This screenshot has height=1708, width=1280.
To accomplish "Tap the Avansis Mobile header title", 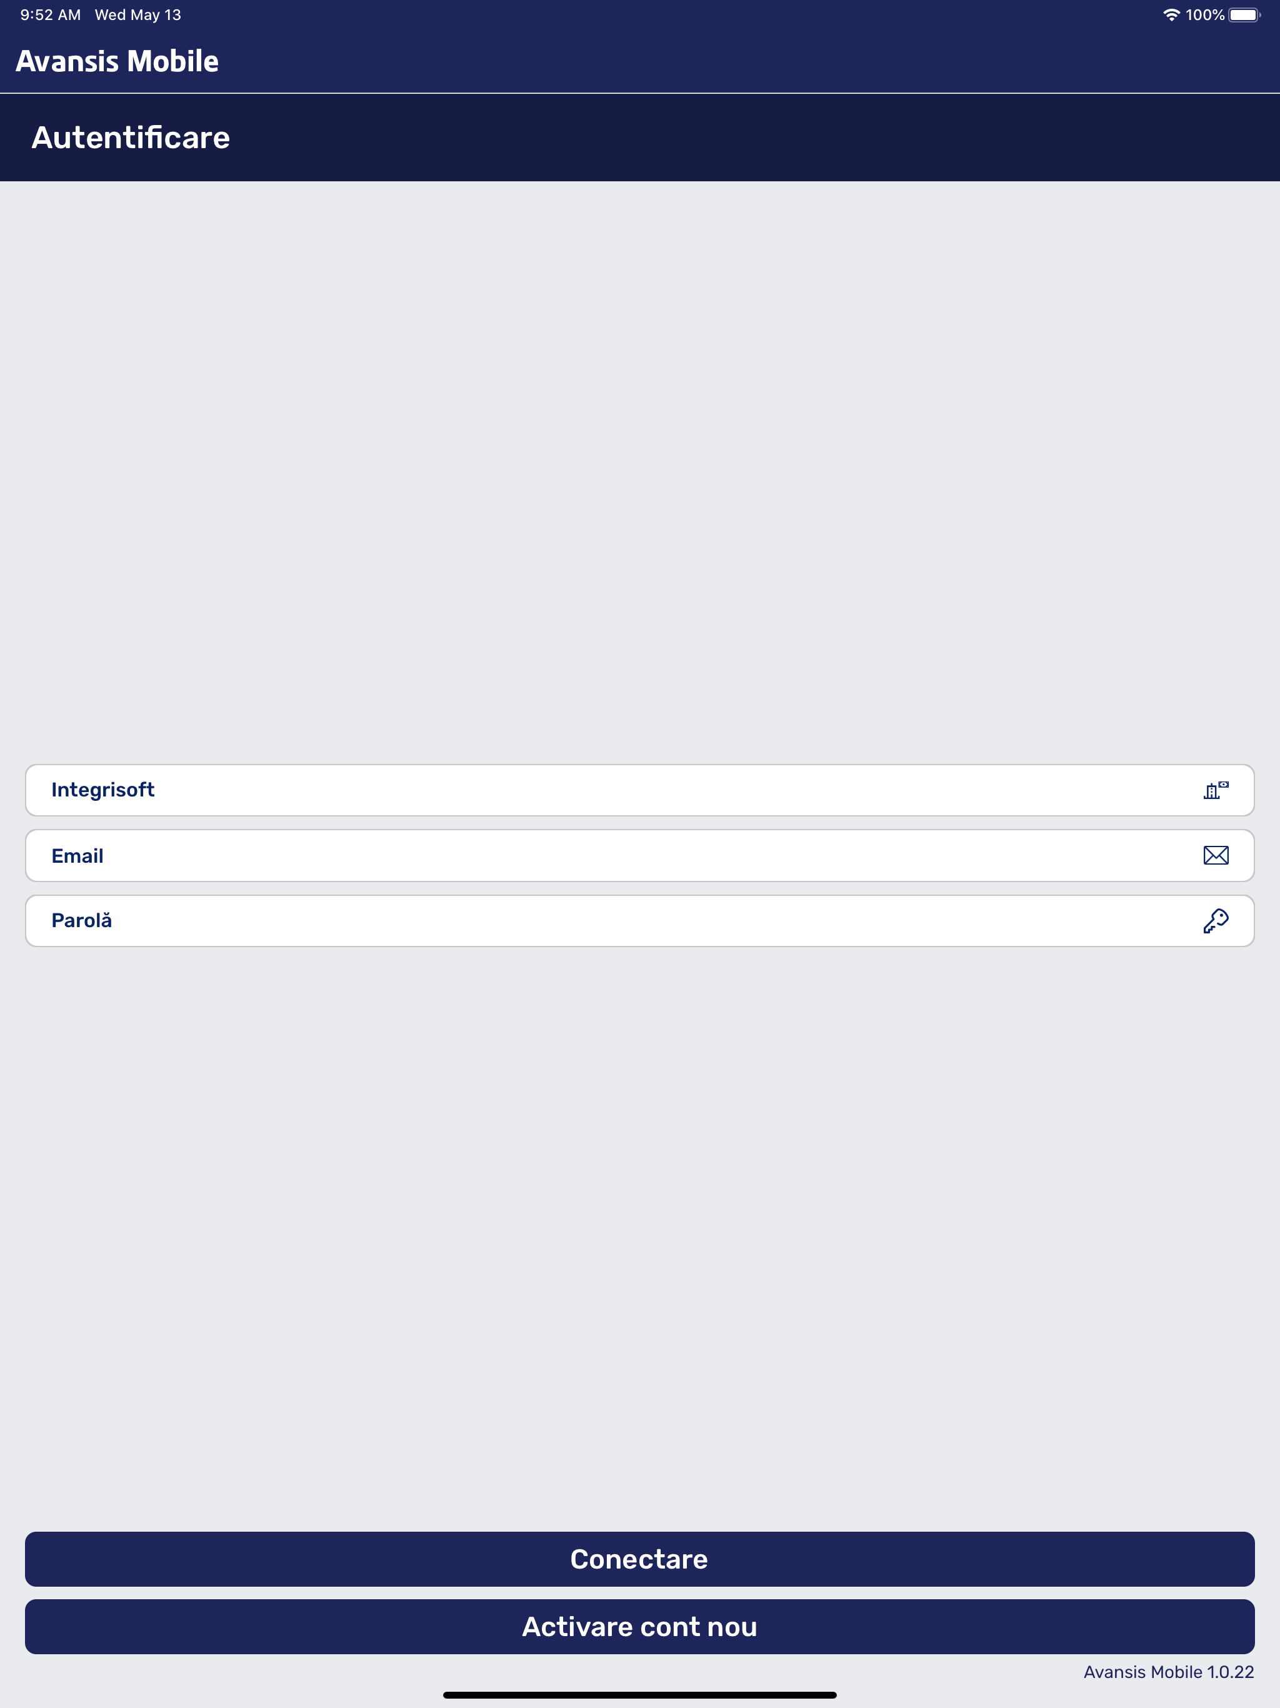I will [x=117, y=61].
